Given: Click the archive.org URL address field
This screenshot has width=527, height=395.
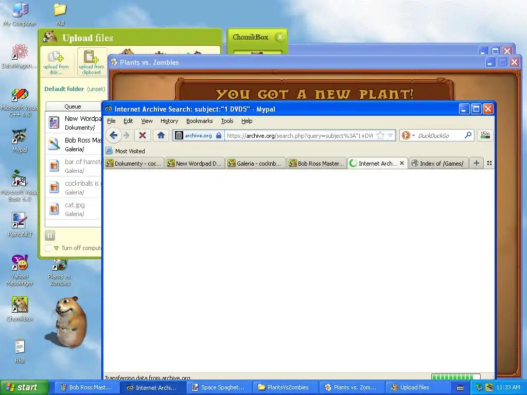Looking at the screenshot, I should [300, 136].
